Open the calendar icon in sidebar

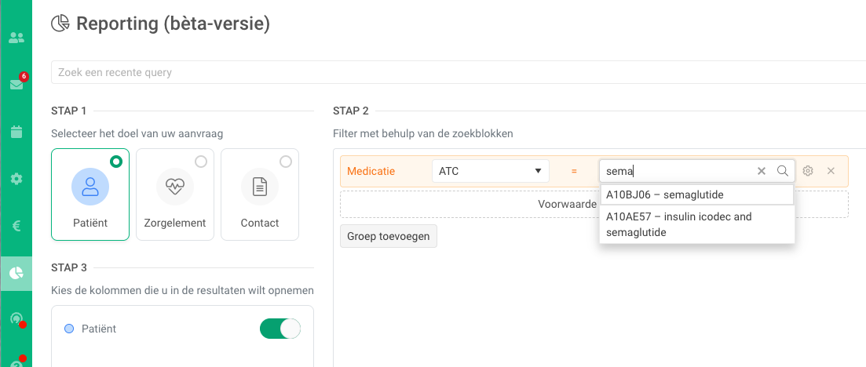[16, 132]
